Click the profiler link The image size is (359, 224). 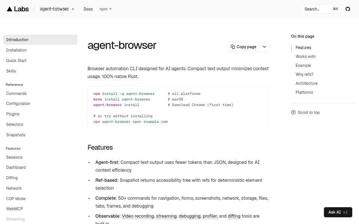pos(210,216)
